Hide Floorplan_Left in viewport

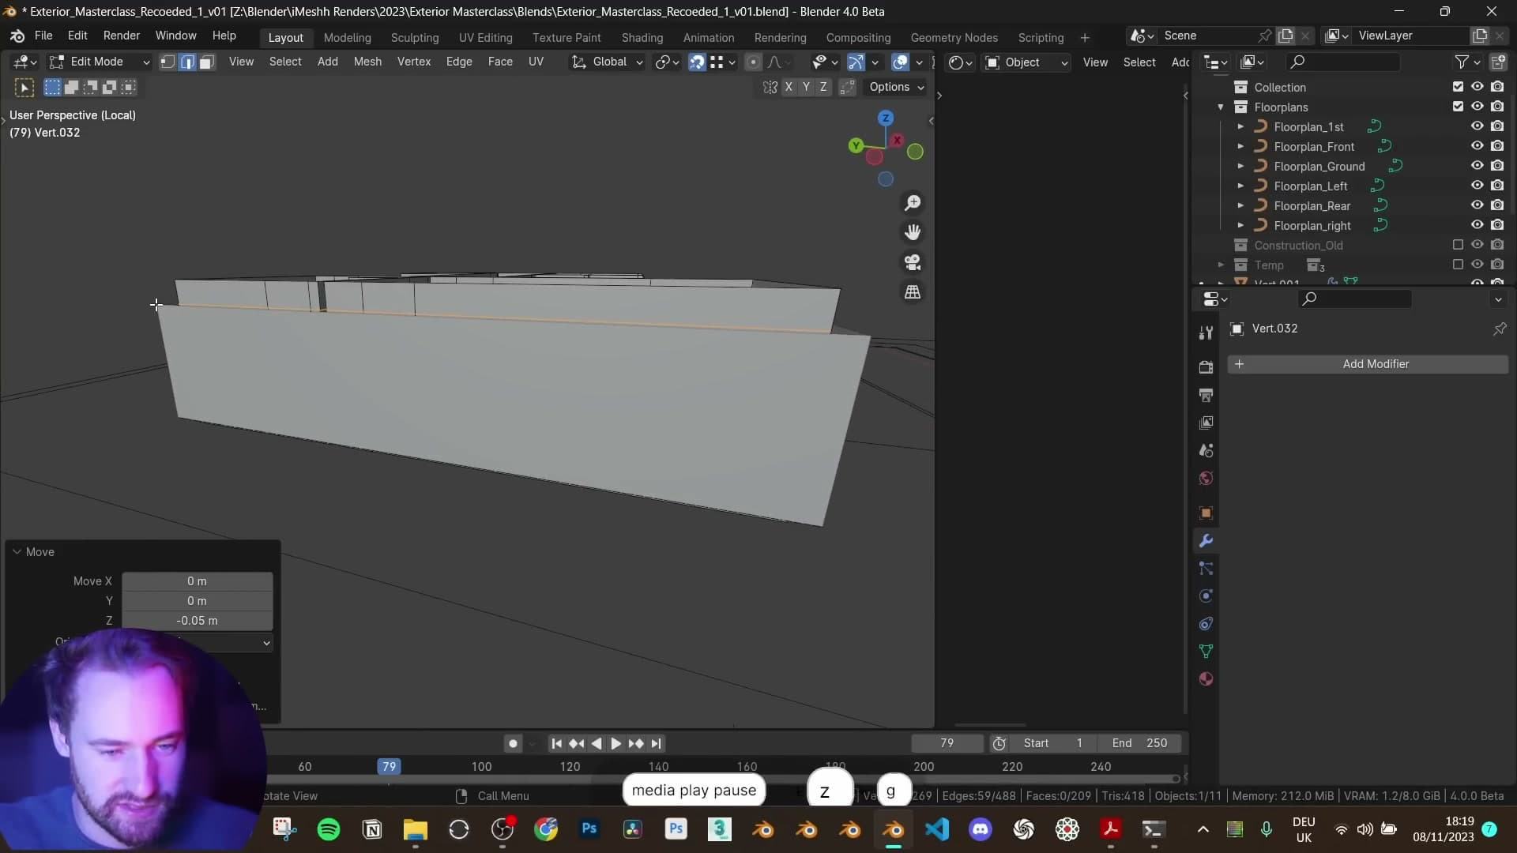coord(1477,186)
